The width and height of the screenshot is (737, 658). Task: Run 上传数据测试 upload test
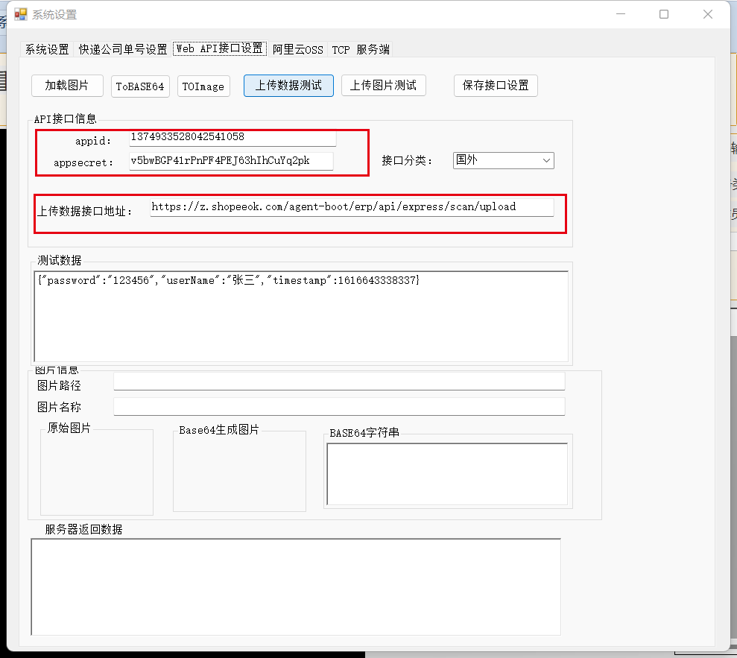(x=288, y=86)
